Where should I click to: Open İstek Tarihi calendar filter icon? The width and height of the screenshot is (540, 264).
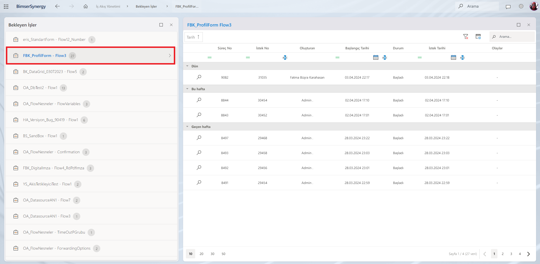coord(454,57)
